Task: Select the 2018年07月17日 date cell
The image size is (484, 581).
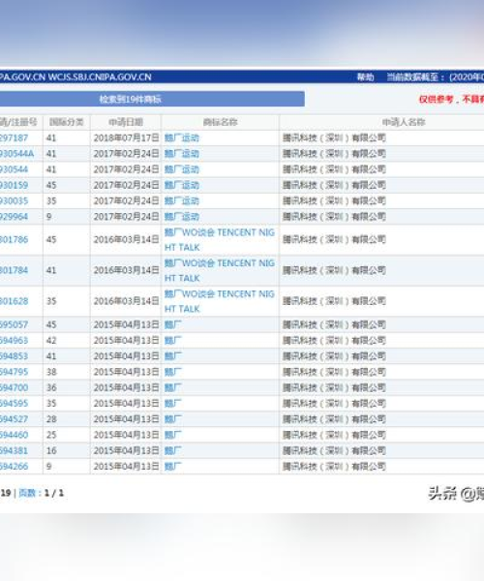Action: point(126,138)
